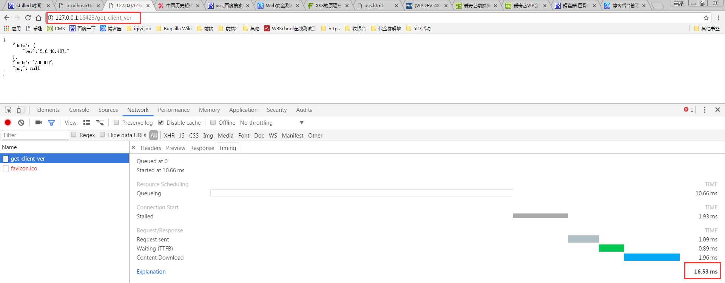Switch to large request rows view
Viewport: 725px width, 283px height.
coord(86,122)
